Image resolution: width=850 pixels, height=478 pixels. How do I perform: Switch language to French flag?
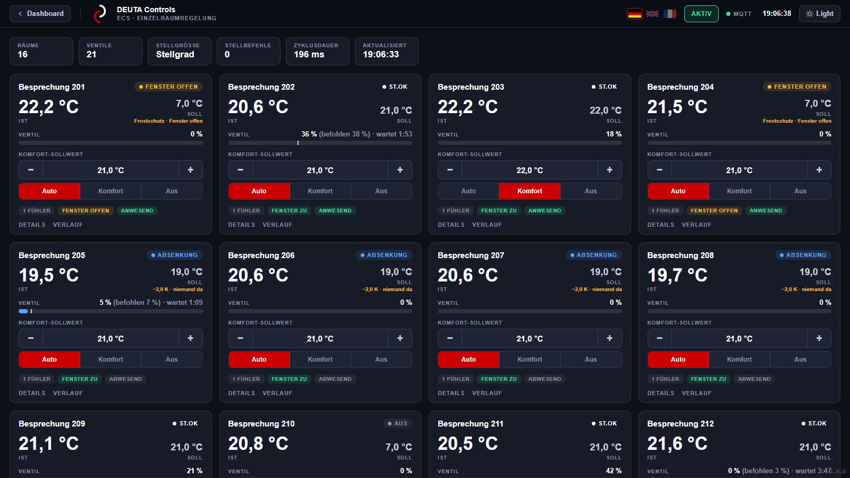pyautogui.click(x=670, y=14)
